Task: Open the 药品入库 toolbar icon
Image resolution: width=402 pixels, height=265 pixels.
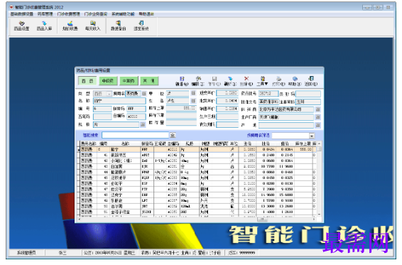Action: point(44,26)
